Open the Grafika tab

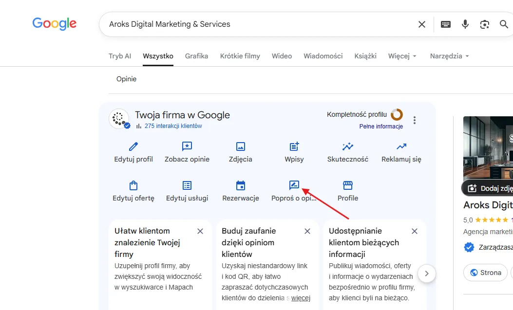pyautogui.click(x=197, y=56)
